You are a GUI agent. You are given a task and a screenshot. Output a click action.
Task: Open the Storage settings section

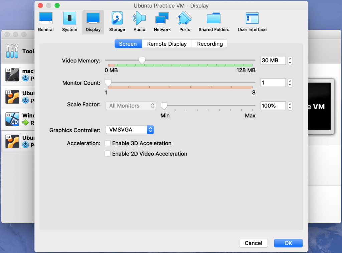click(117, 22)
